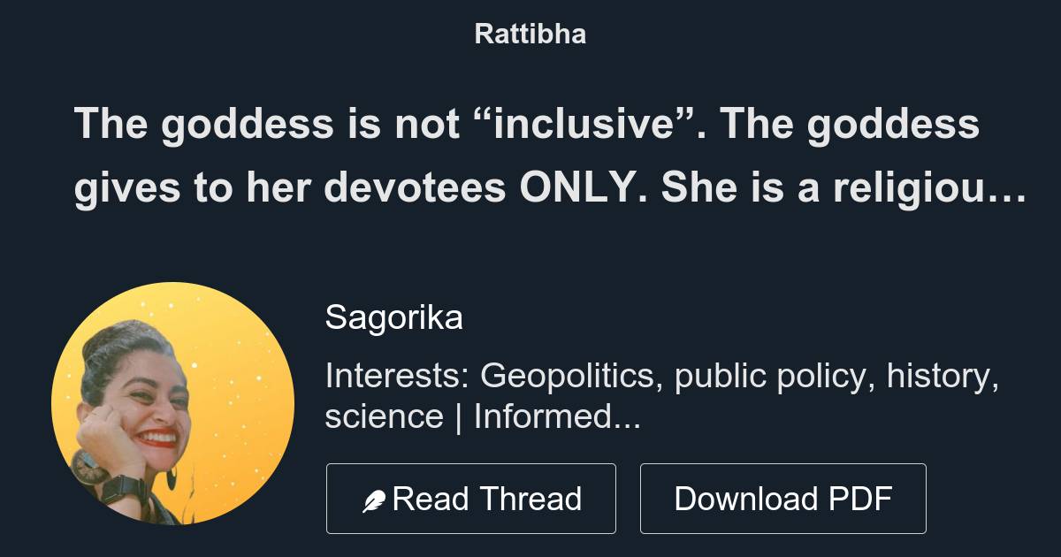Open the author name link Sagorika
The height and width of the screenshot is (557, 1061).
(x=394, y=317)
